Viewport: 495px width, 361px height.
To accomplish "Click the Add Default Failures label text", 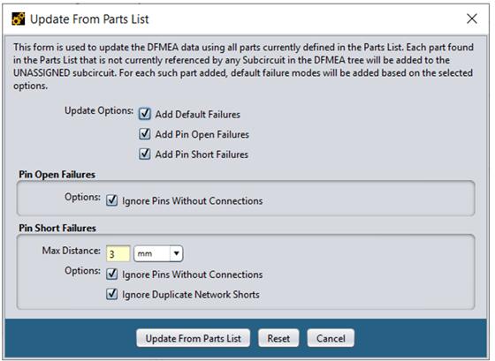I will [198, 115].
